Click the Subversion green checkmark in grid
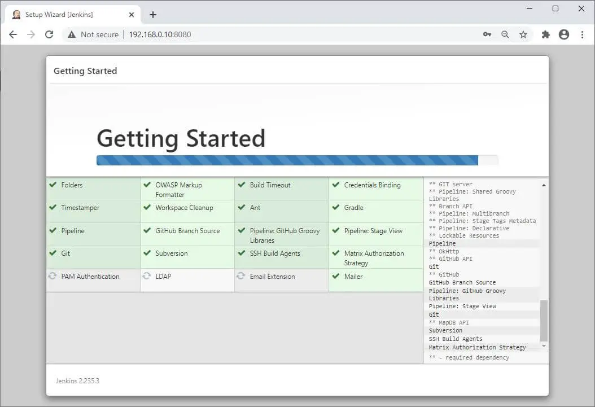Screen dimensions: 595x407 147,253
